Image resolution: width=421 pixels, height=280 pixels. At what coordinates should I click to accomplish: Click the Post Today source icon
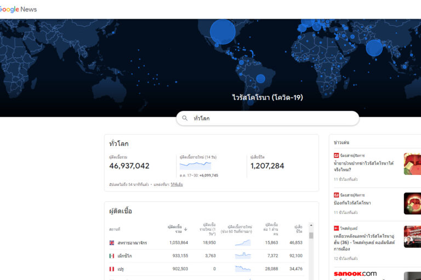337,228
